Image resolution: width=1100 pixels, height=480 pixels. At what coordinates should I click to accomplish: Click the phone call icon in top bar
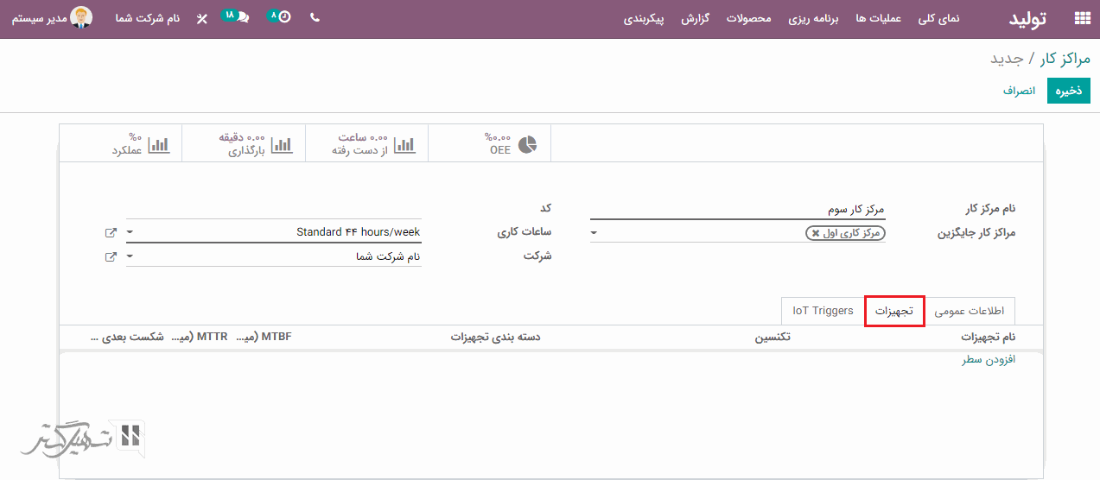315,18
